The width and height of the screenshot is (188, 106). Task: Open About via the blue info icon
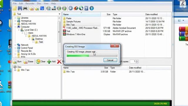[92, 8]
